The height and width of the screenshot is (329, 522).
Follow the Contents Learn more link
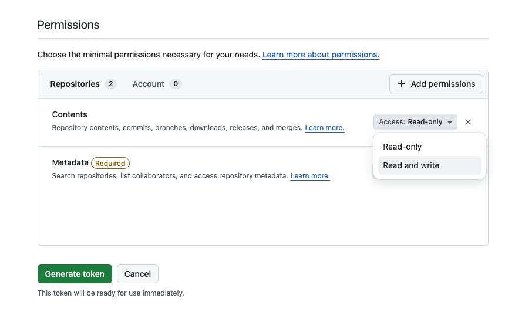pyautogui.click(x=325, y=128)
